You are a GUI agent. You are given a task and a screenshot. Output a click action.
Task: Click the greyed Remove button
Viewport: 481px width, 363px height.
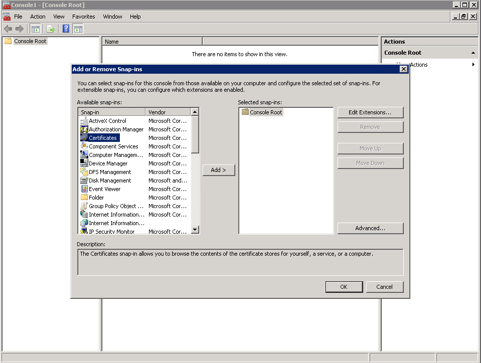(x=370, y=127)
